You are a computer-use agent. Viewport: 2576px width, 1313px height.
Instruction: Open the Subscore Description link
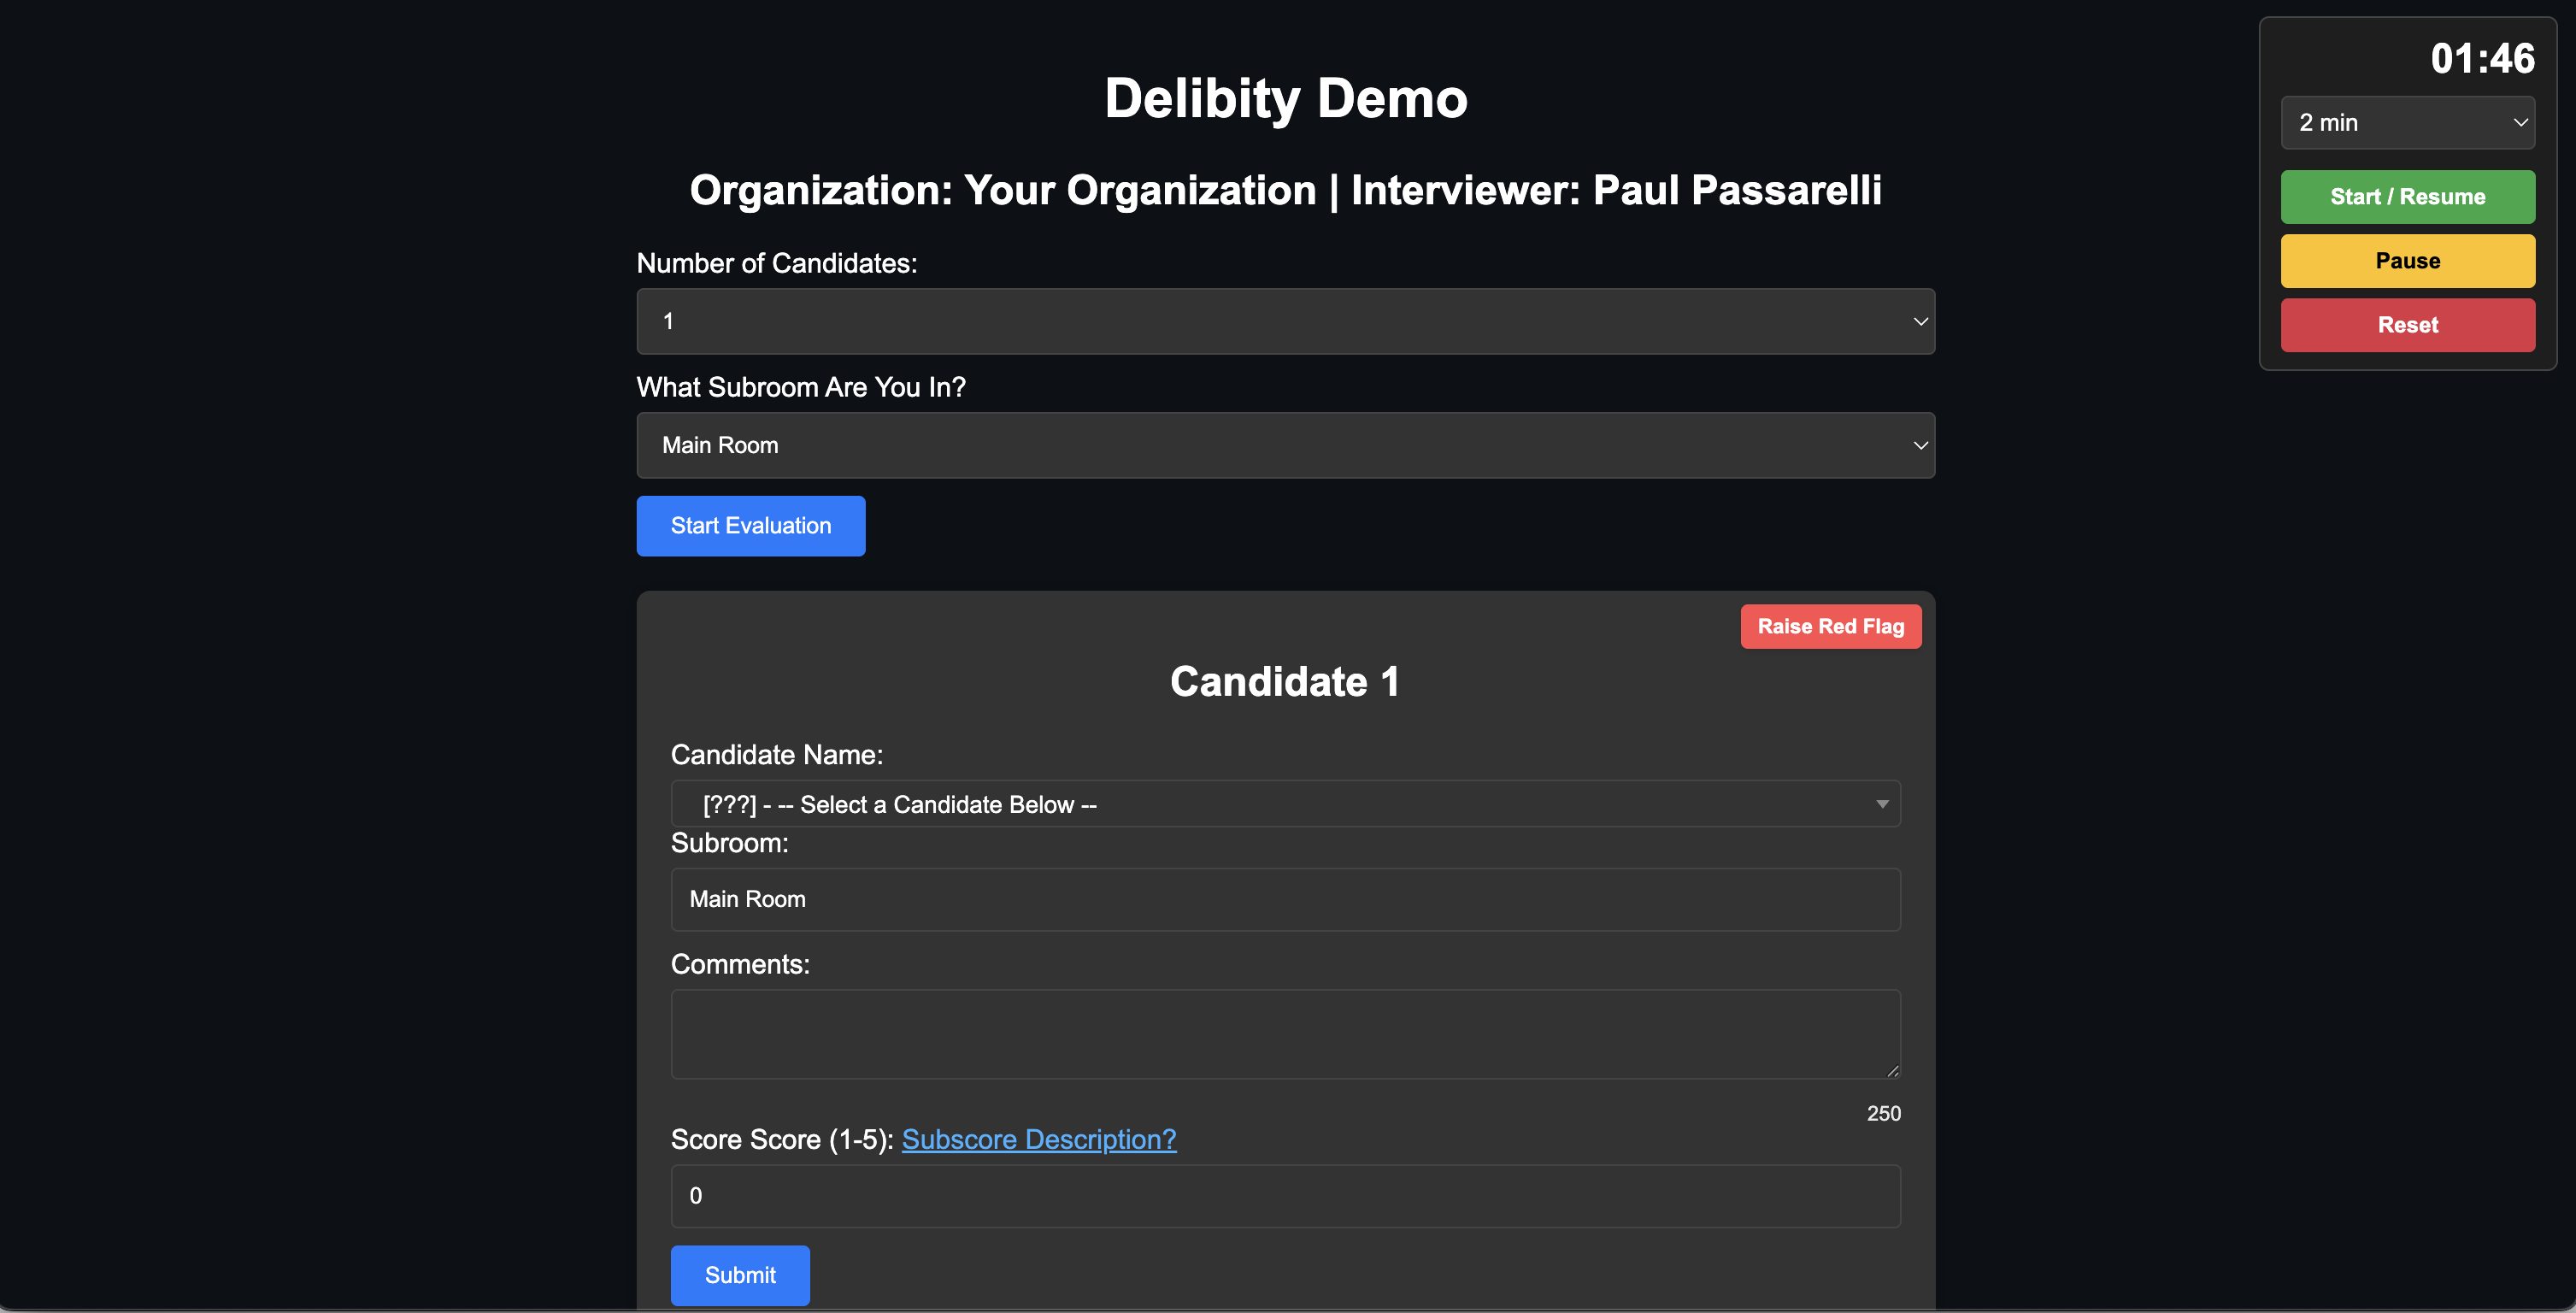coord(1038,1139)
